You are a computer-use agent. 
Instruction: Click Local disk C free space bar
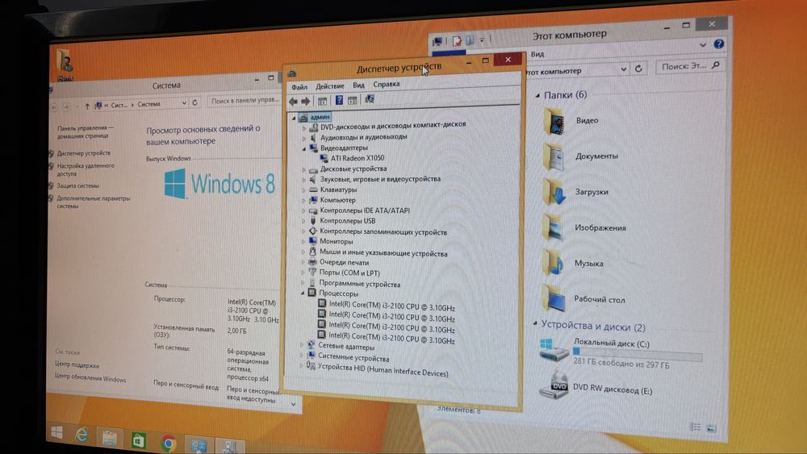(x=638, y=354)
